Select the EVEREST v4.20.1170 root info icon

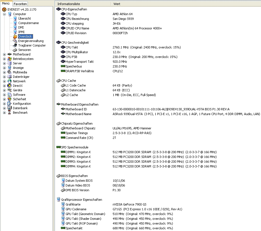4,10
